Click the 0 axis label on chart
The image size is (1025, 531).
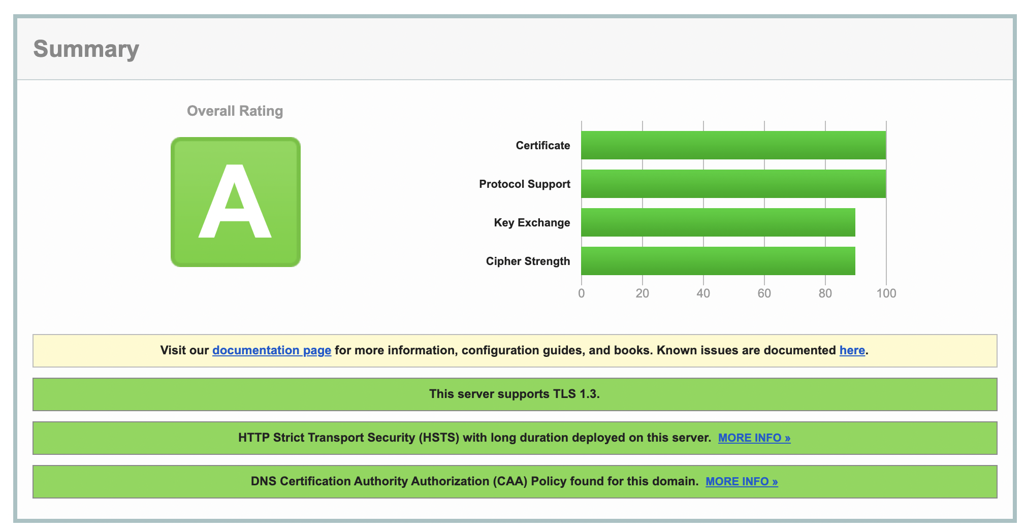[581, 293]
